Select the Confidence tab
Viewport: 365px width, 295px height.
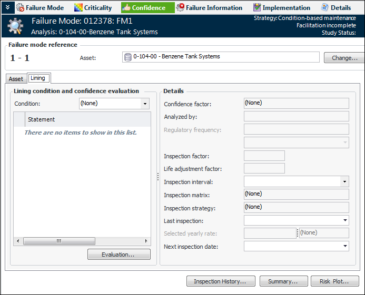point(148,8)
